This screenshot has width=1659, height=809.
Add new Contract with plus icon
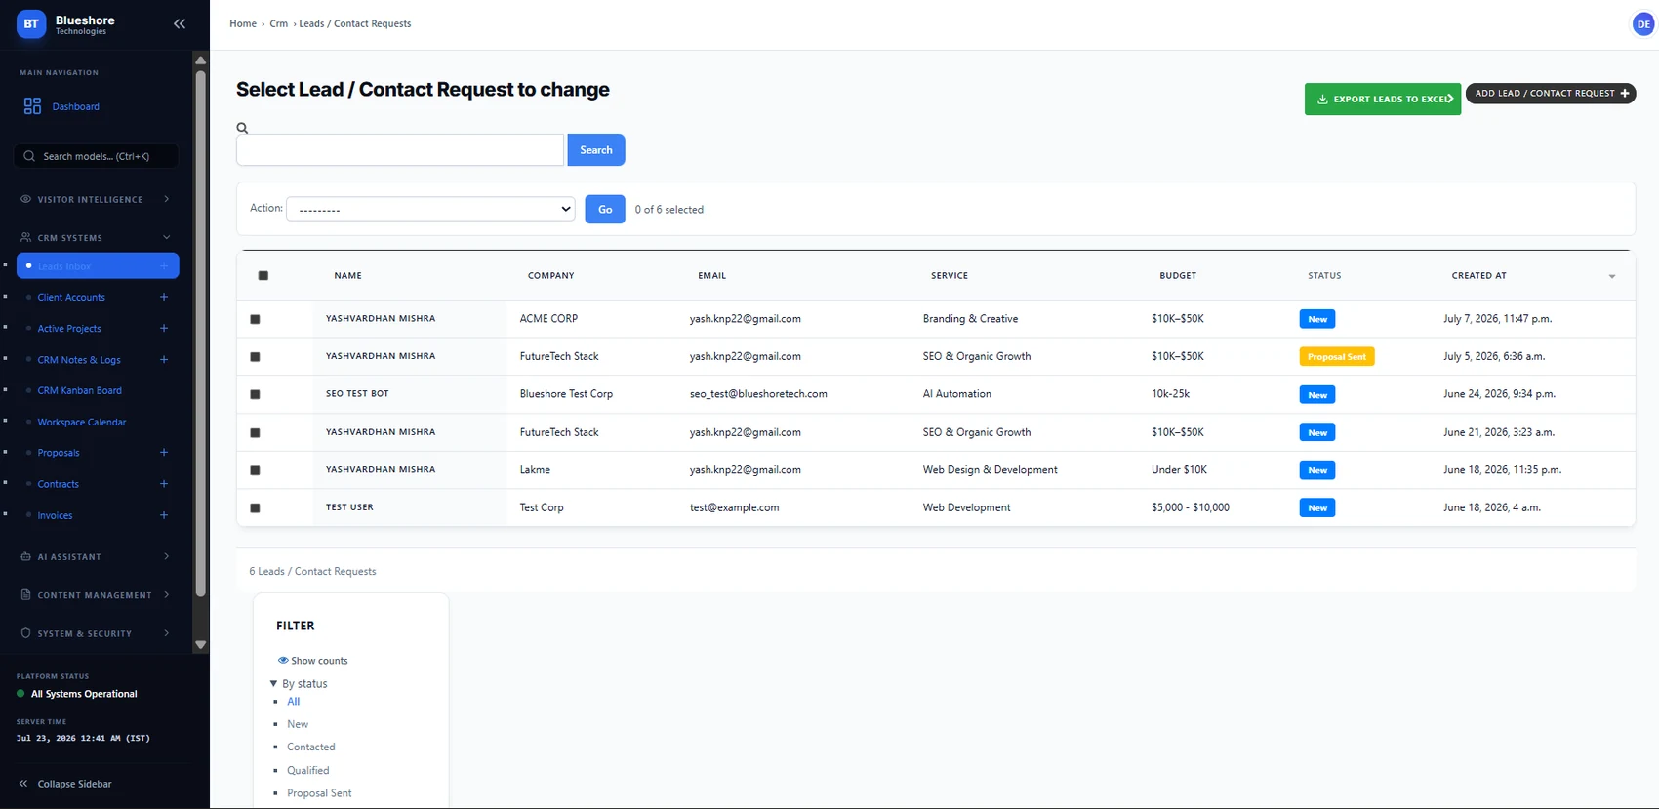[x=164, y=484]
